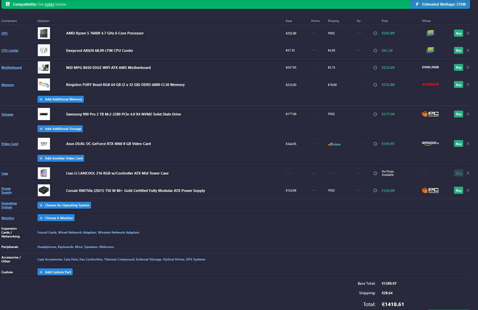Buy the Kingston FURY Beast memory
The height and width of the screenshot is (310, 478).
click(x=459, y=84)
